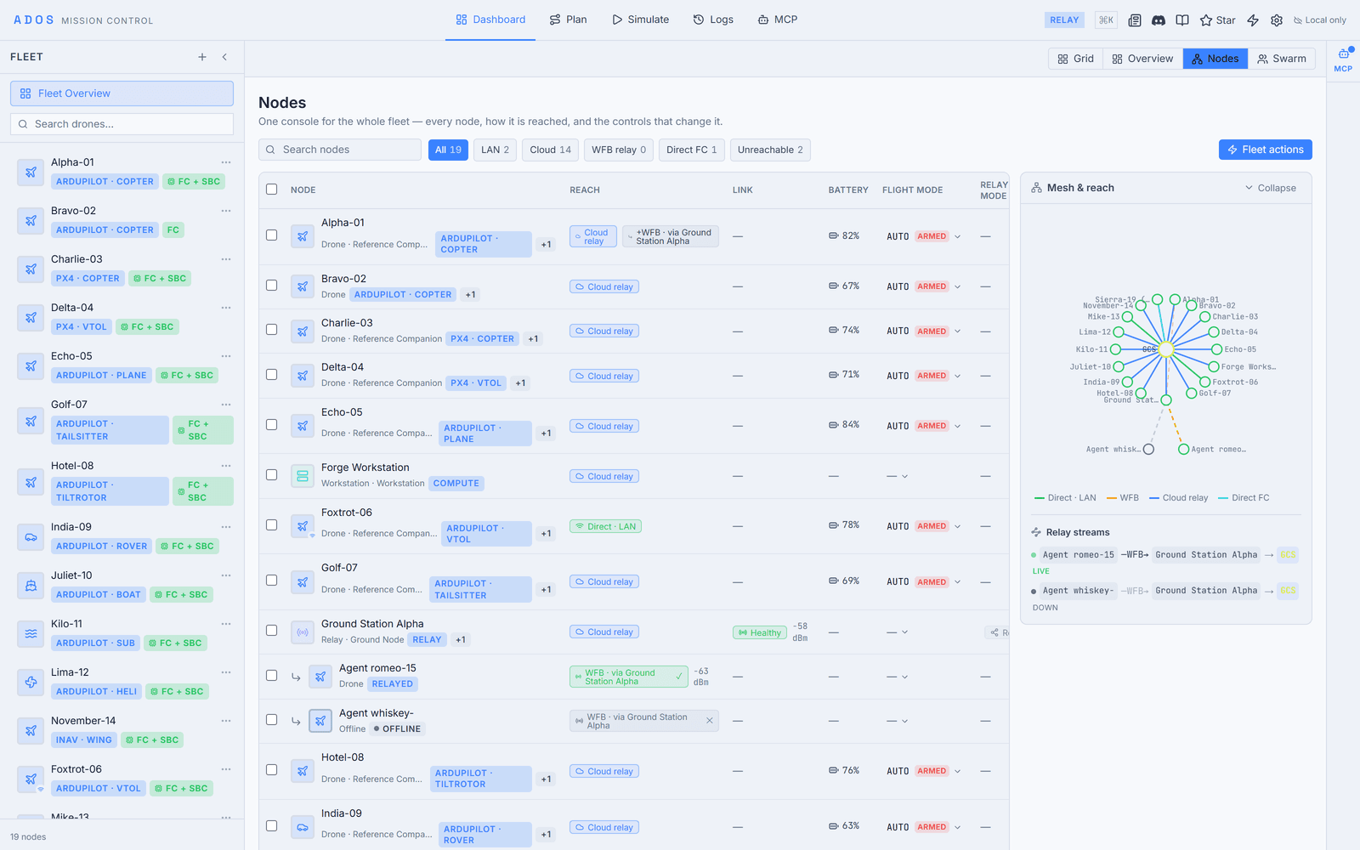Open Alpha-01 more options ellipsis in fleet list
Image resolution: width=1360 pixels, height=850 pixels.
(226, 162)
